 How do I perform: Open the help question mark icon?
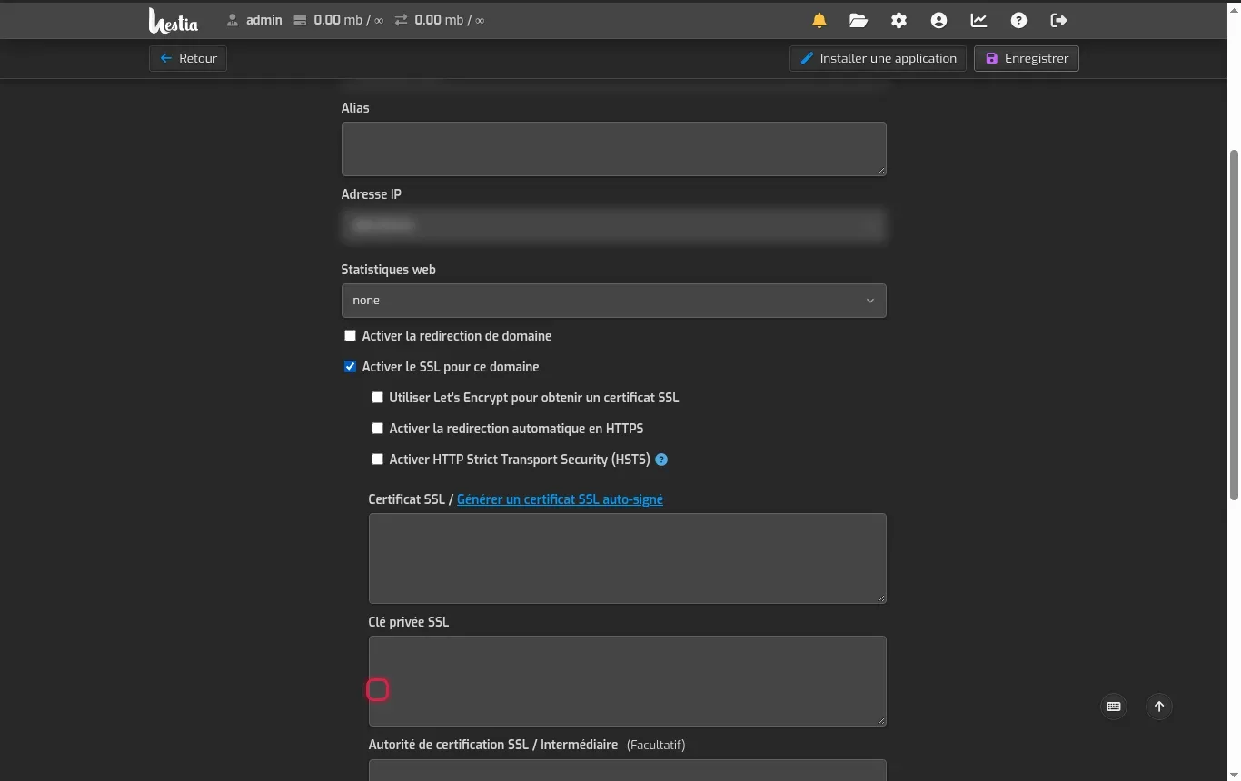click(x=1018, y=20)
